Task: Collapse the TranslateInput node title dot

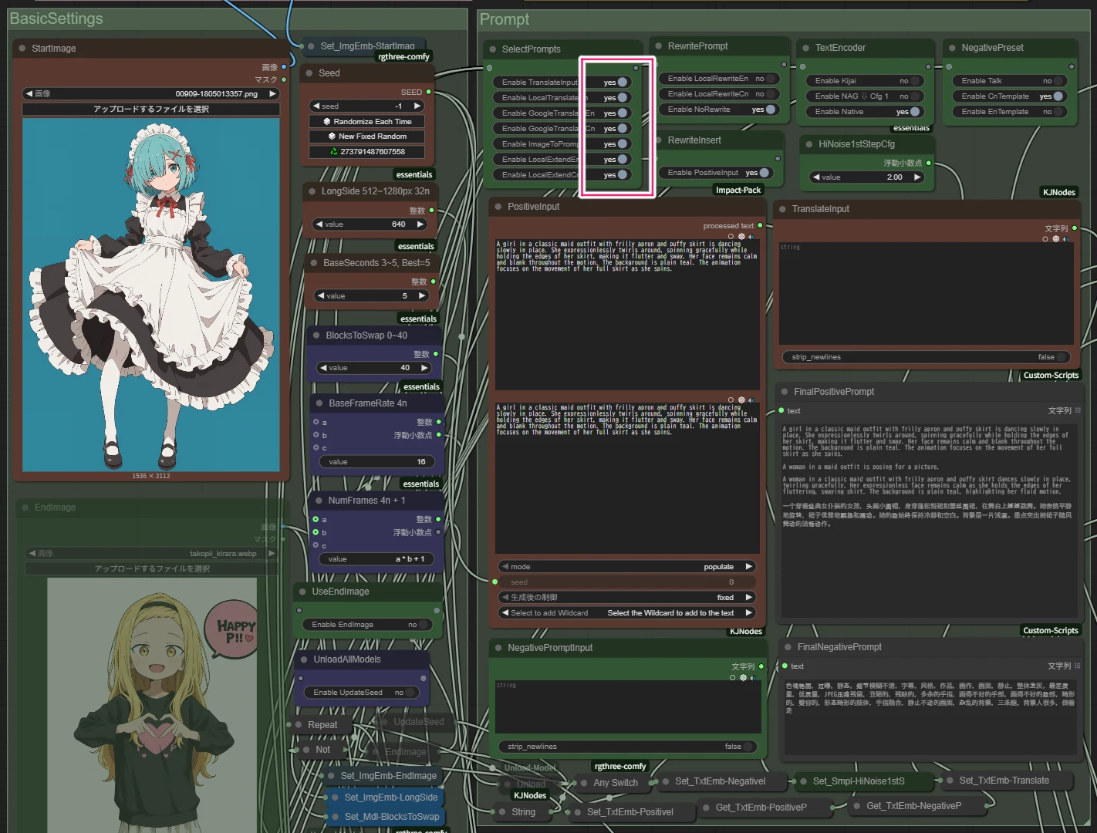Action: click(782, 209)
